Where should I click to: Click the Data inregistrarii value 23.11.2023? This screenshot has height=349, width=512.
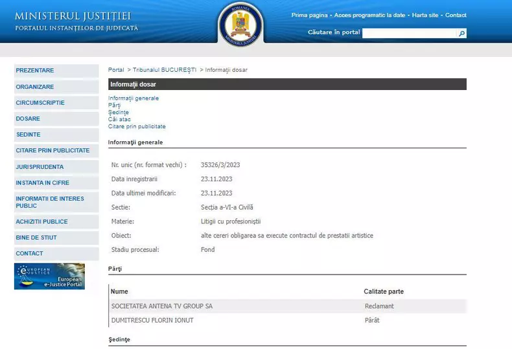pyautogui.click(x=216, y=179)
